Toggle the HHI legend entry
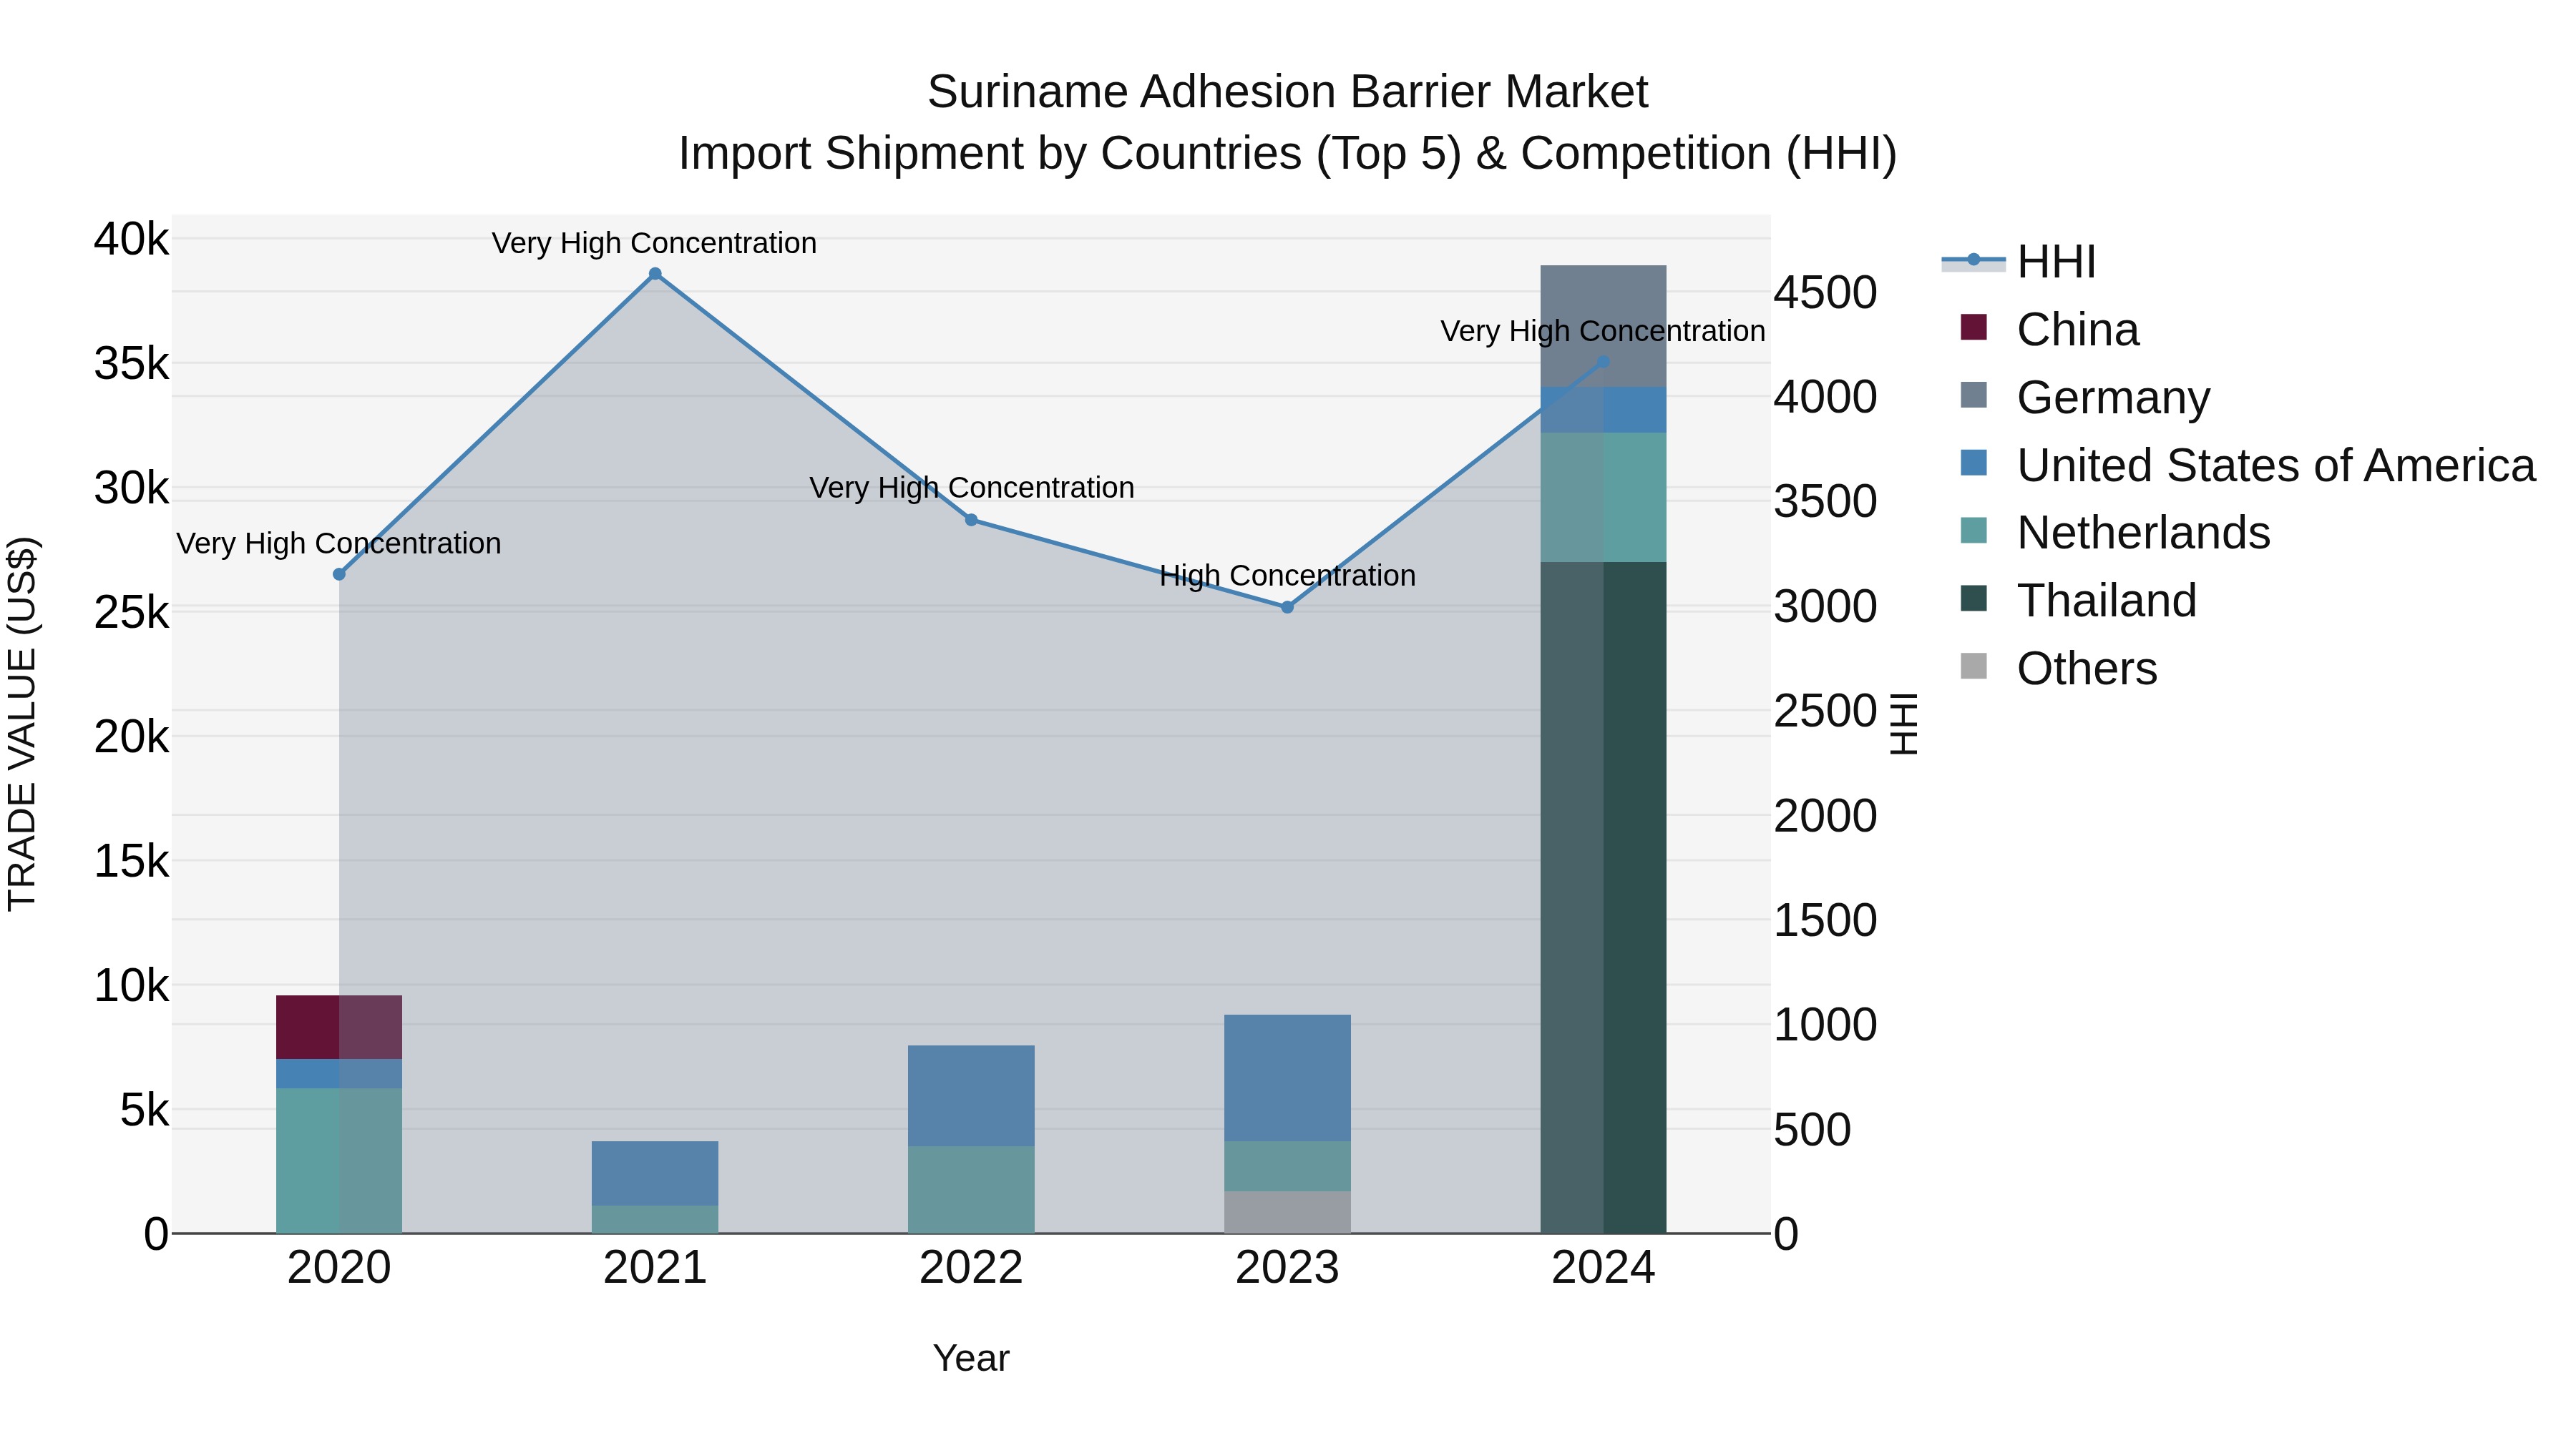Viewport: 2576px width, 1448px height. point(2019,262)
